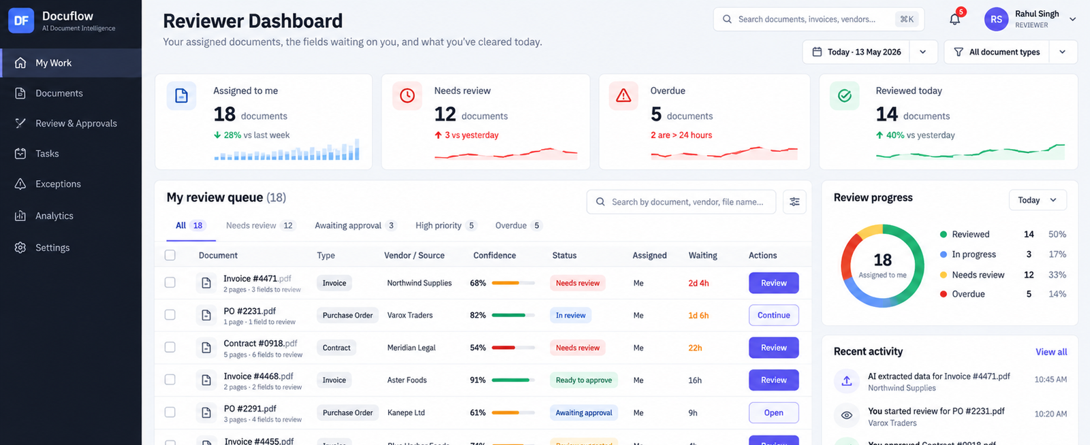Click the In review status badge

point(570,315)
